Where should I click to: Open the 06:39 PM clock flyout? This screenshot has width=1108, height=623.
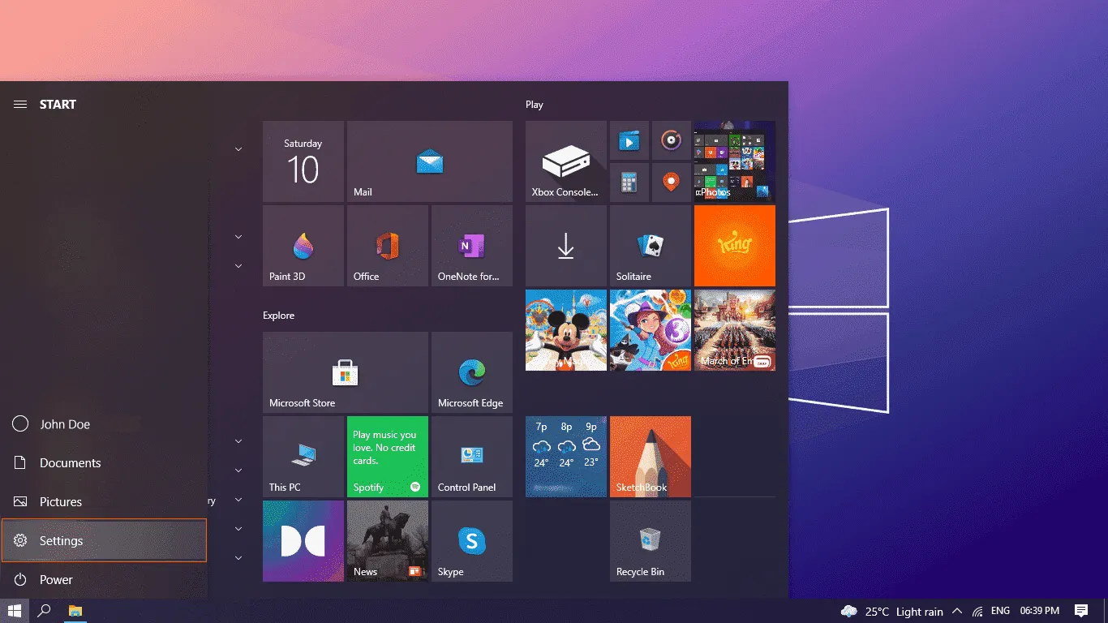1040,611
